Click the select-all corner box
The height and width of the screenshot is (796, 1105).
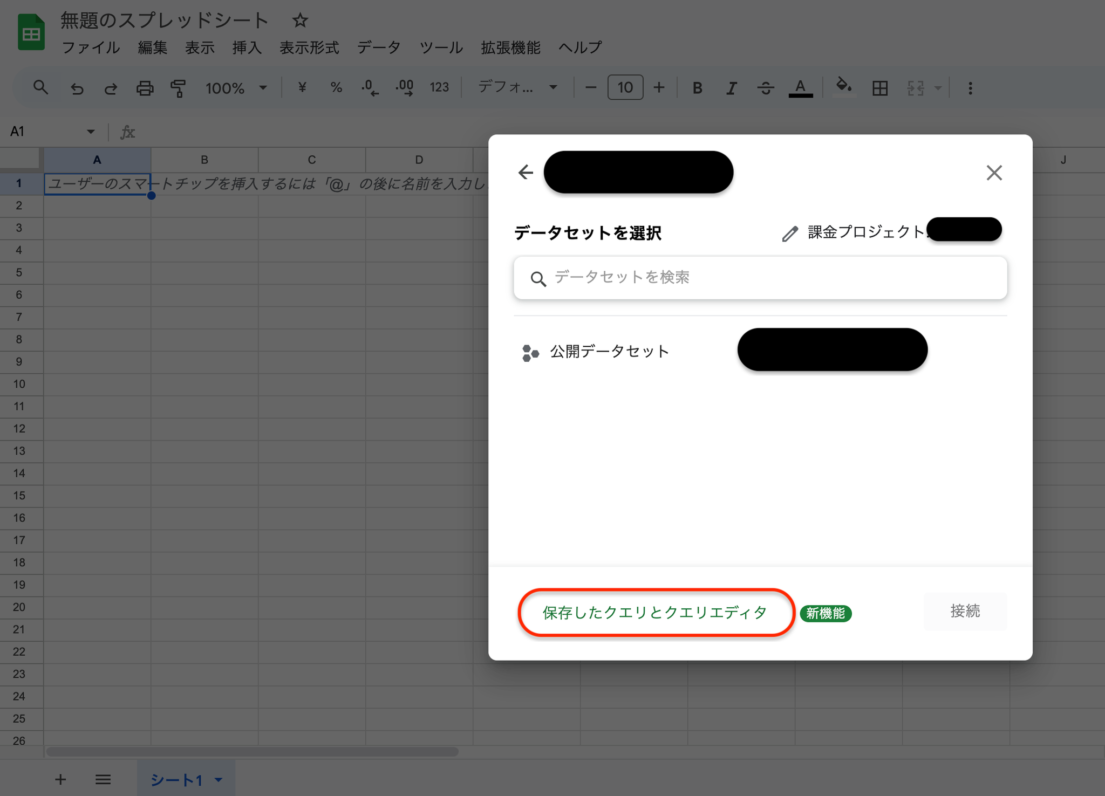point(21,159)
